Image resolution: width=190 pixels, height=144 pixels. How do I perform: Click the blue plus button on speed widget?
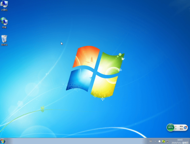pos(185,128)
